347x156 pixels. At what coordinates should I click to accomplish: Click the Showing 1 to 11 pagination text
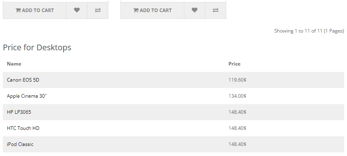click(309, 31)
